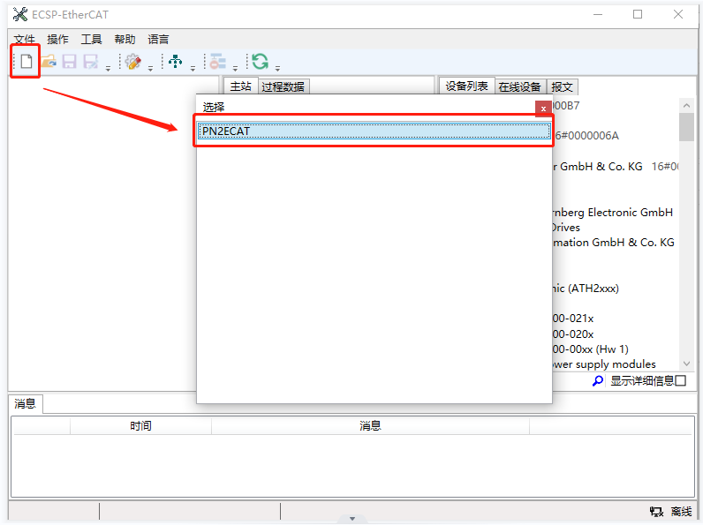This screenshot has width=703, height=525.
Task: Select the '6#0000006A' device list entry
Action: click(586, 136)
